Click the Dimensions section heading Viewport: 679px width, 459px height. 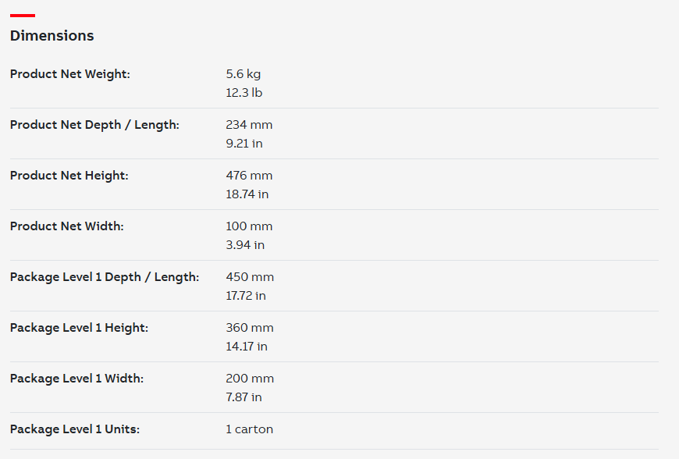point(52,35)
